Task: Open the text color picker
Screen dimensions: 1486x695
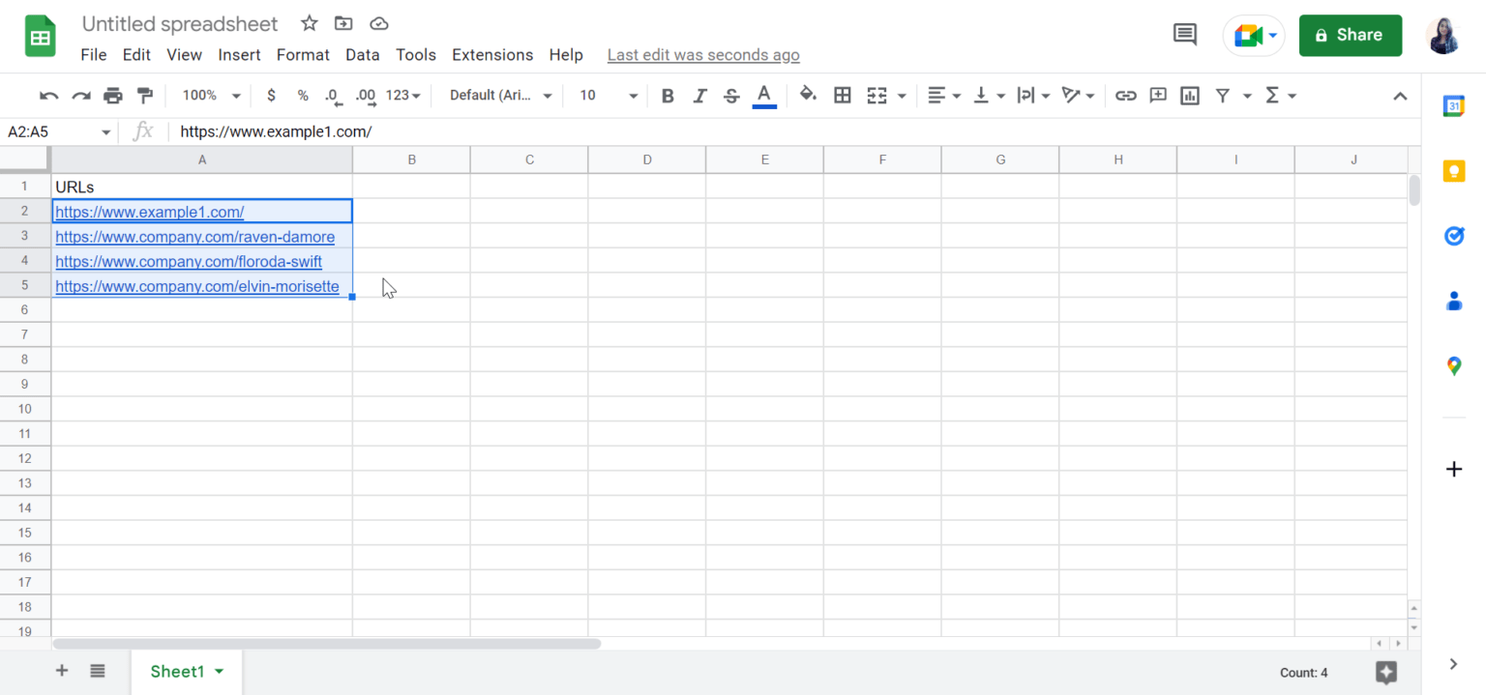Action: point(763,95)
